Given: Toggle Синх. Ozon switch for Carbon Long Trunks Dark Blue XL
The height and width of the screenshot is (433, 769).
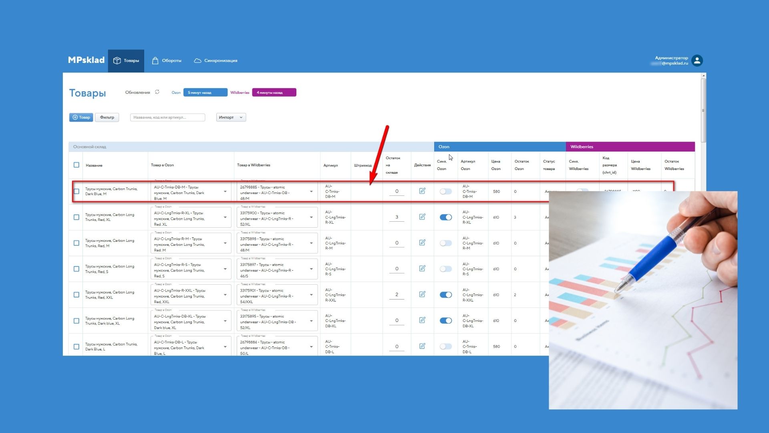Looking at the screenshot, I should [445, 320].
